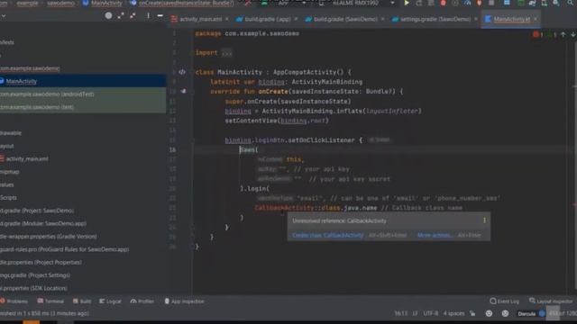Click '4 spaces' indent setting in status bar
The image size is (577, 324).
point(453,313)
